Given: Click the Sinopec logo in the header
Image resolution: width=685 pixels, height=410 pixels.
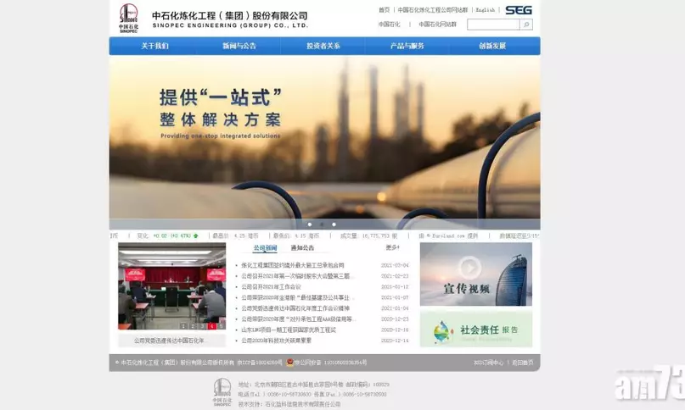Looking at the screenshot, I should (x=128, y=18).
